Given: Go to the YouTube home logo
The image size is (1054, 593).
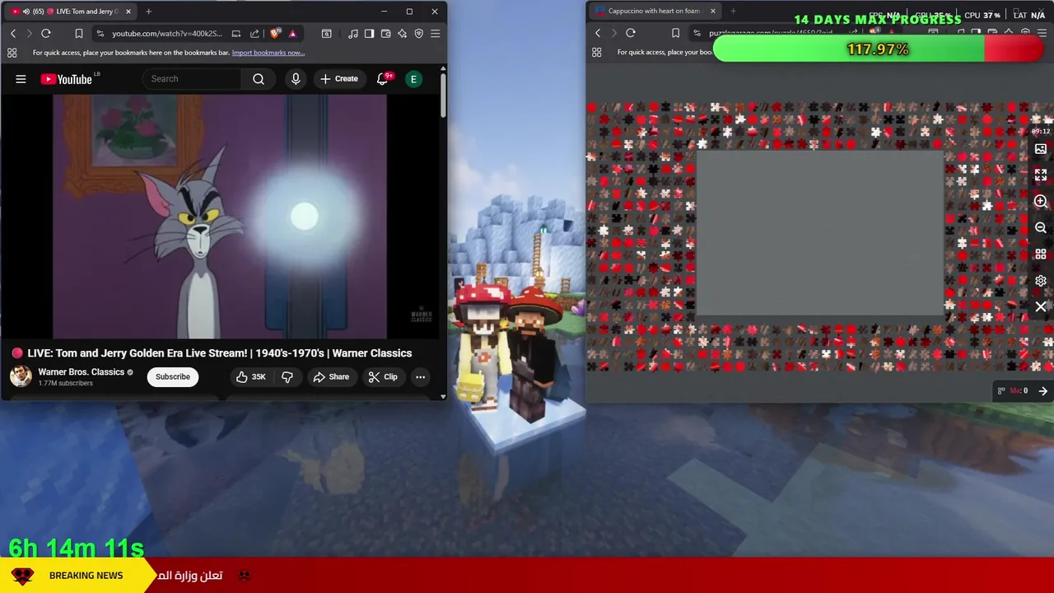Looking at the screenshot, I should [66, 79].
